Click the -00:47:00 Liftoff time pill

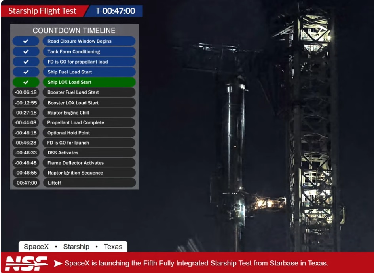pyautogui.click(x=26, y=183)
